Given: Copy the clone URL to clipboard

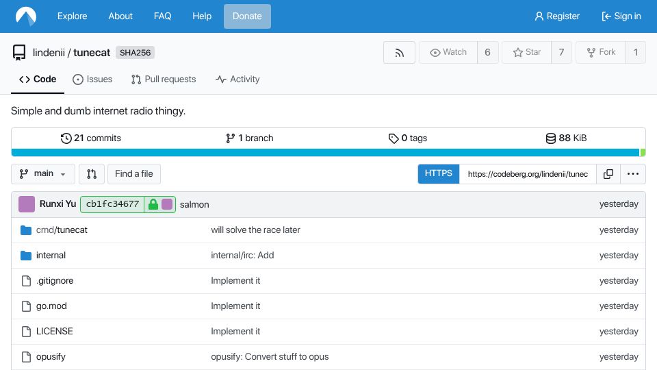Looking at the screenshot, I should coord(608,173).
